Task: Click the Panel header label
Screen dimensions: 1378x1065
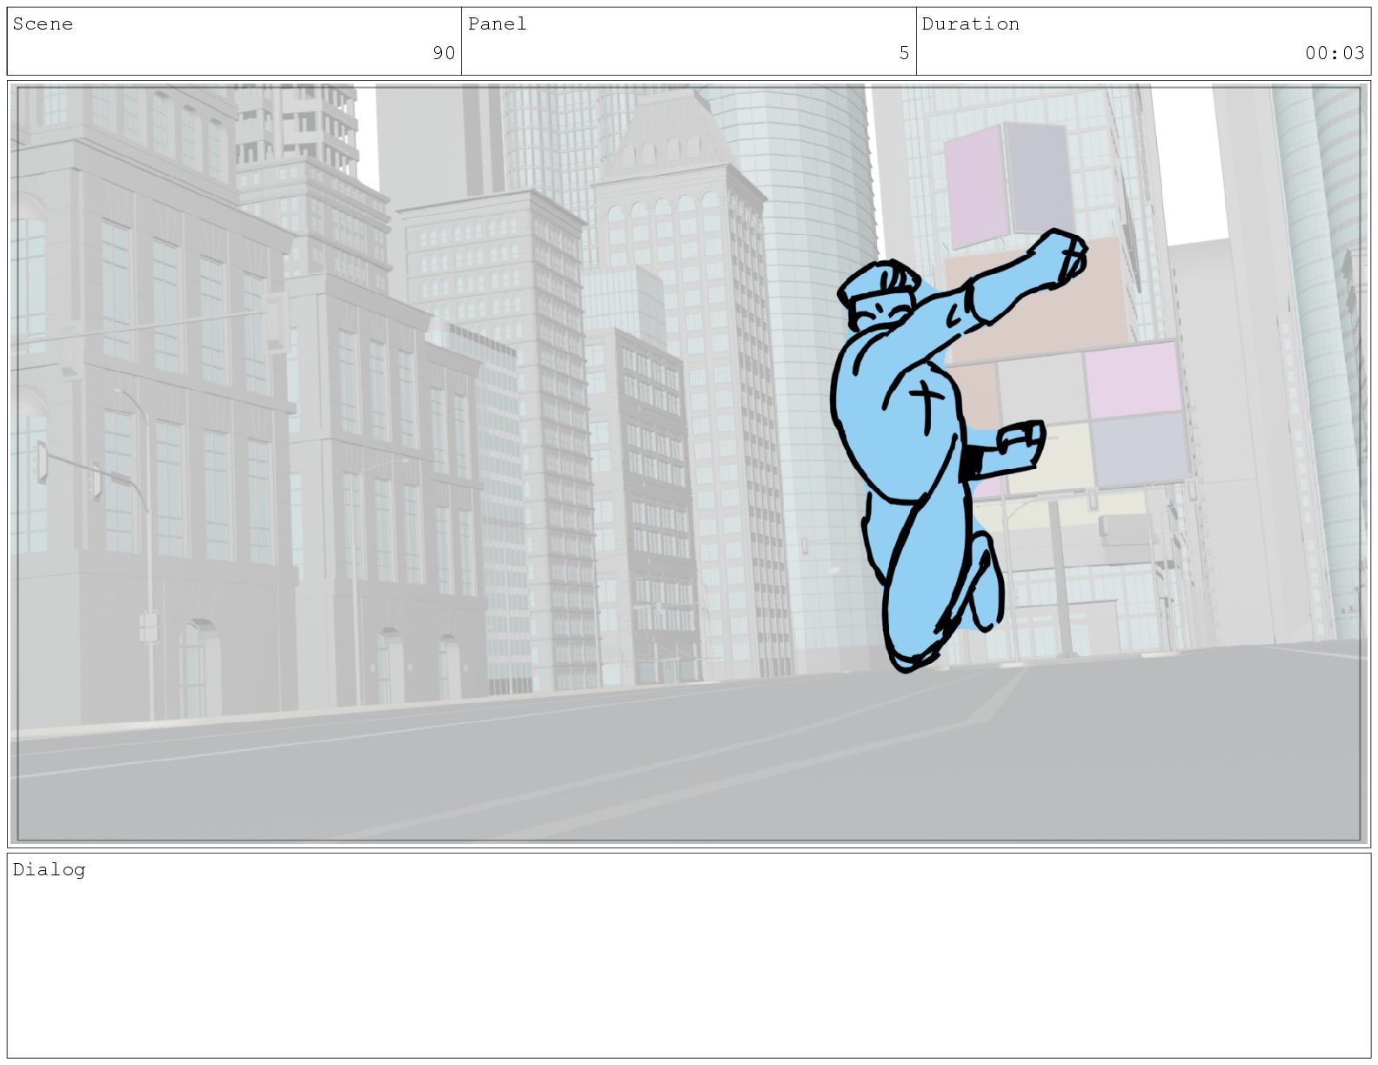Action: pyautogui.click(x=497, y=24)
